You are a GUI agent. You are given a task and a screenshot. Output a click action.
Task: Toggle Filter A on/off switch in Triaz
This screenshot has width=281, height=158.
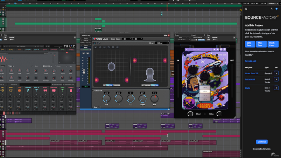44,66
